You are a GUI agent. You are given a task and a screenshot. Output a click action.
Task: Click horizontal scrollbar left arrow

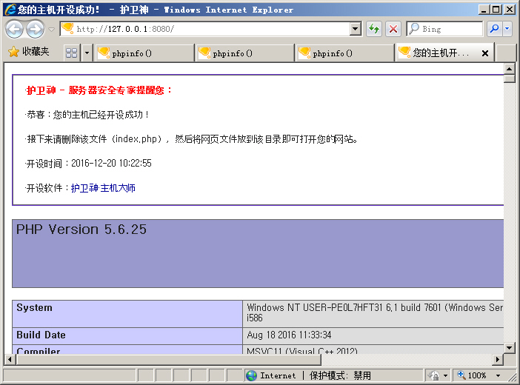pyautogui.click(x=10, y=360)
